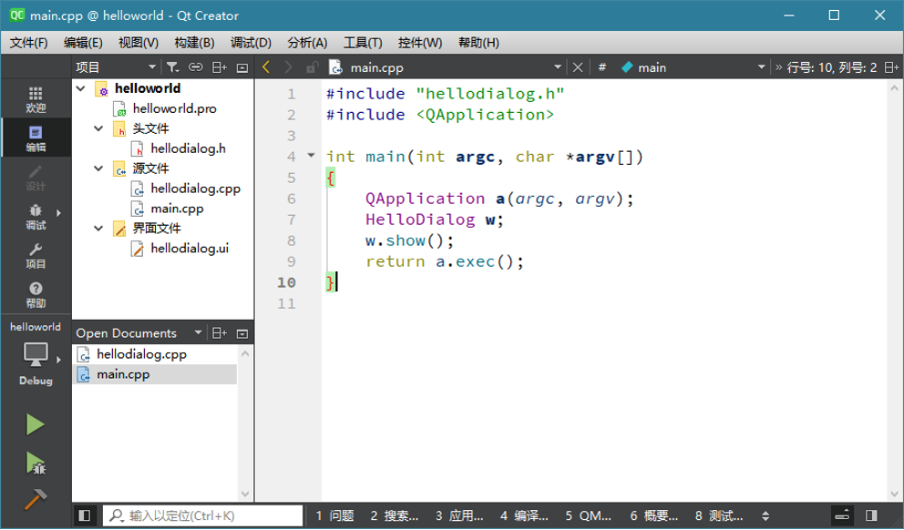
Task: Select hellodialog.ui in project tree
Action: (x=190, y=249)
